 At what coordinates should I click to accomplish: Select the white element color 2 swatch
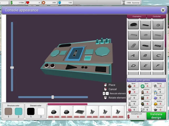41,111
